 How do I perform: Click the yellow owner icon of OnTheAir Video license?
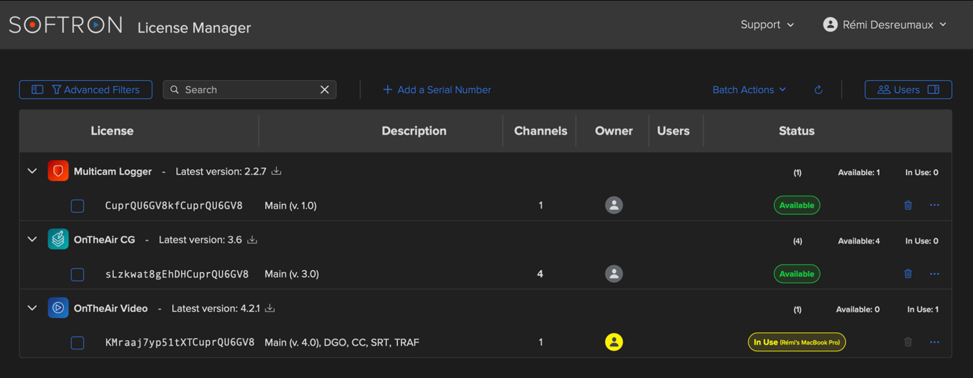click(x=614, y=342)
